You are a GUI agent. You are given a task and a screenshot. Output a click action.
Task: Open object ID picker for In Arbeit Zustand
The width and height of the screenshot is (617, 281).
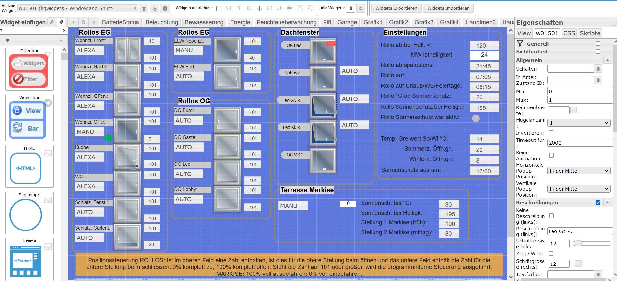598,80
